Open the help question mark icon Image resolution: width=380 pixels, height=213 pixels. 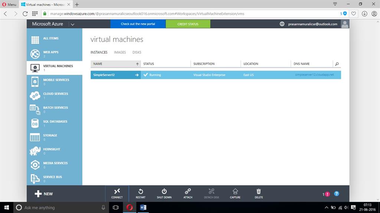pos(336,194)
